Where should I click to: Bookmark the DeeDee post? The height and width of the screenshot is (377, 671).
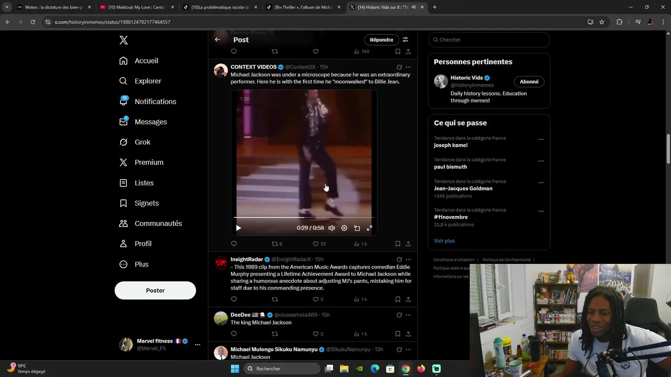tap(398, 334)
